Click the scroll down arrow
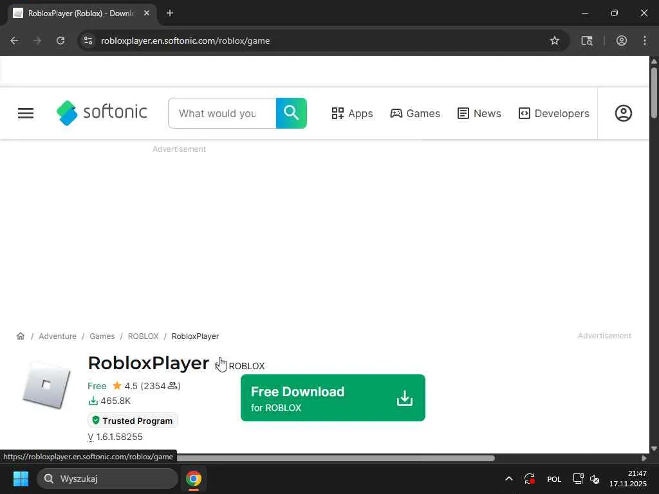Viewport: 659px width, 494px height. [654, 448]
